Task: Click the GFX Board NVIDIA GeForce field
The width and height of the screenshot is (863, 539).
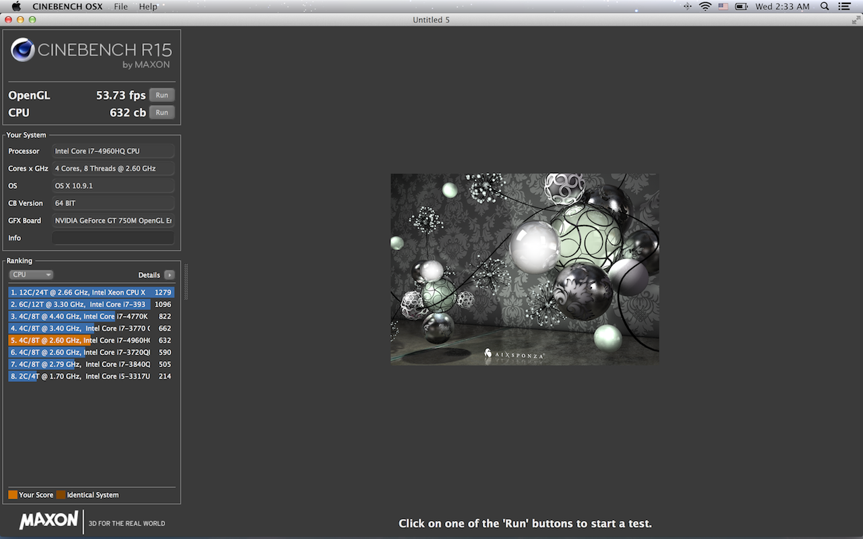Action: 113,220
